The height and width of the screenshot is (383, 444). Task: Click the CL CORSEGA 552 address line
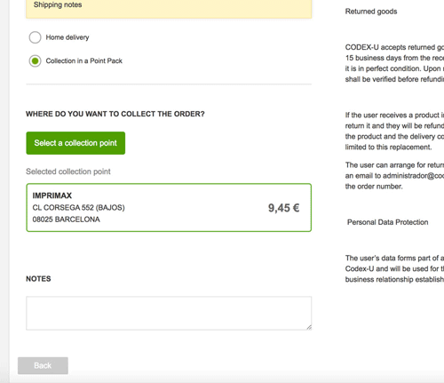[78, 208]
